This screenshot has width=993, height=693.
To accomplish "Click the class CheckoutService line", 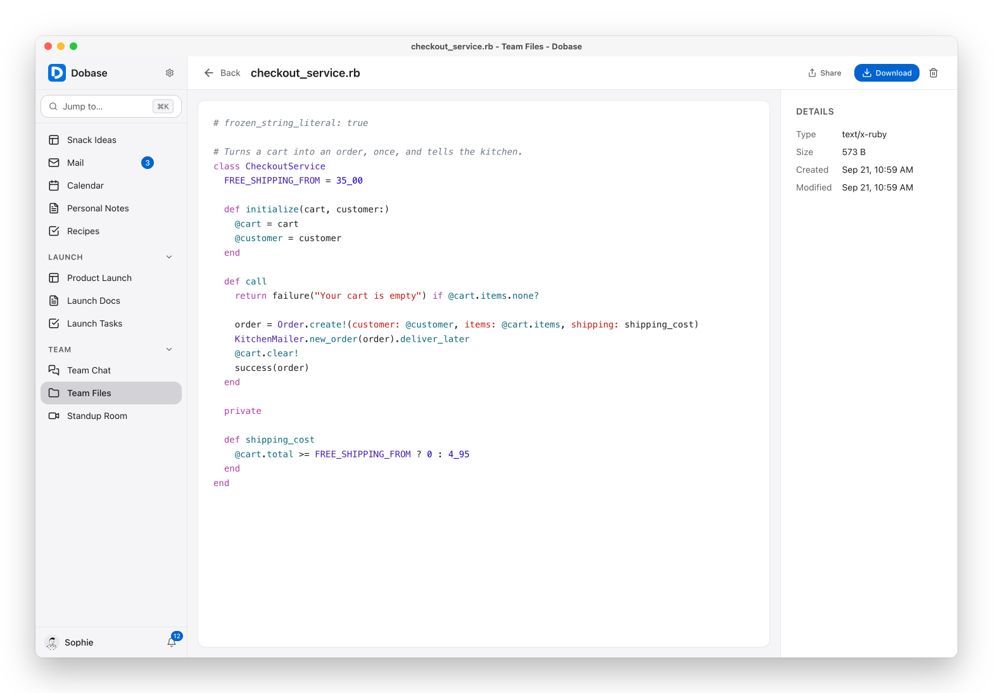I will (269, 166).
